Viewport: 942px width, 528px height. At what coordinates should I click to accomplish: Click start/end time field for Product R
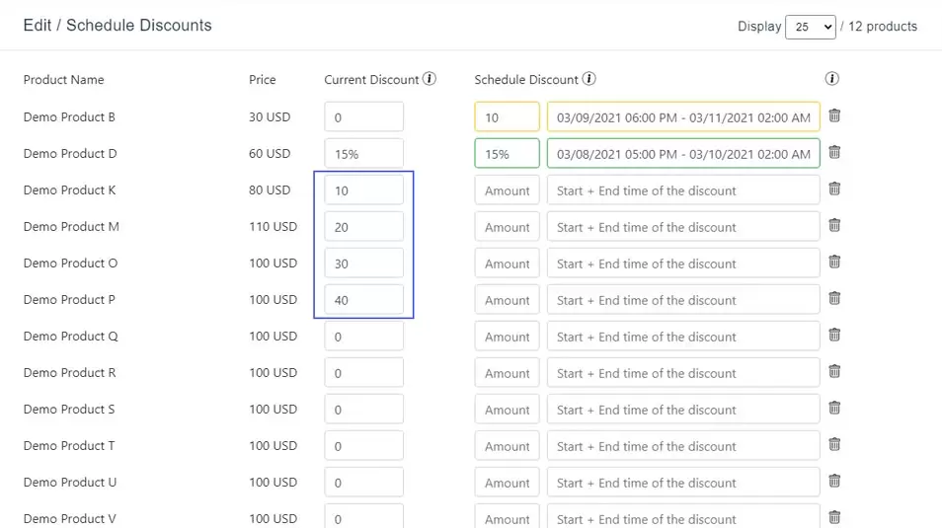683,373
